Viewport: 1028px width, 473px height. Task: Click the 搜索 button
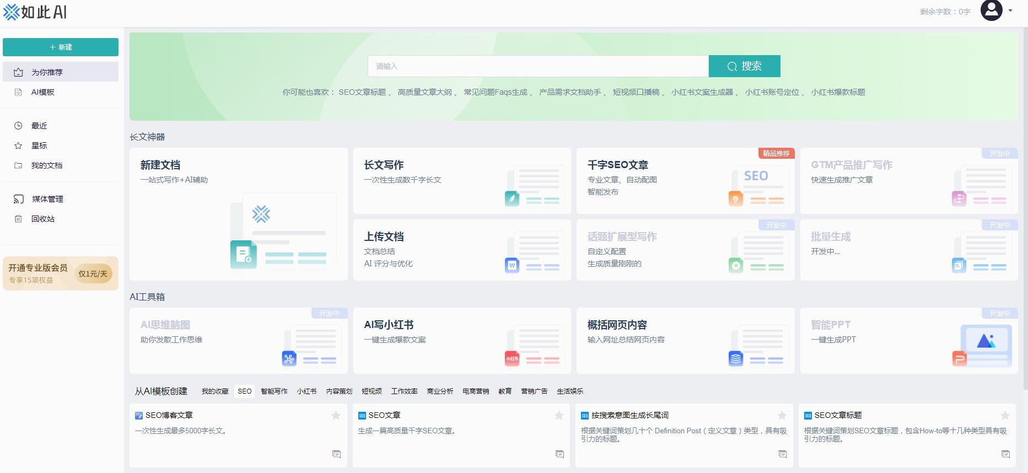[745, 66]
